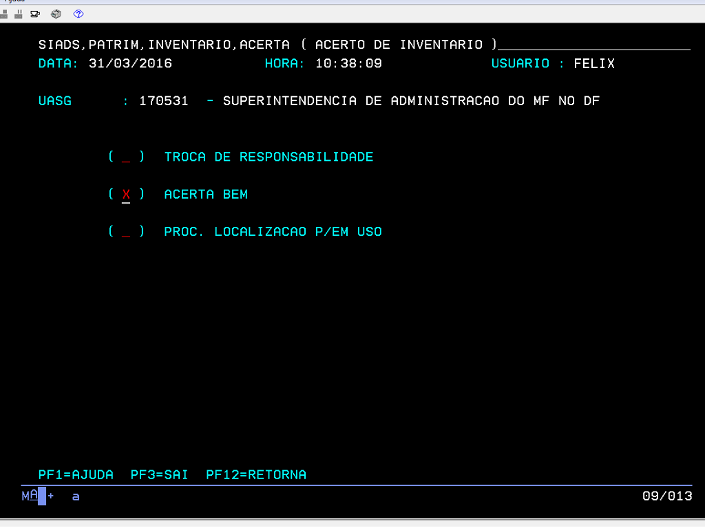The image size is (705, 528).
Task: Mark the TROCA DE RESPONSABILIDADE option field
Action: 126,157
